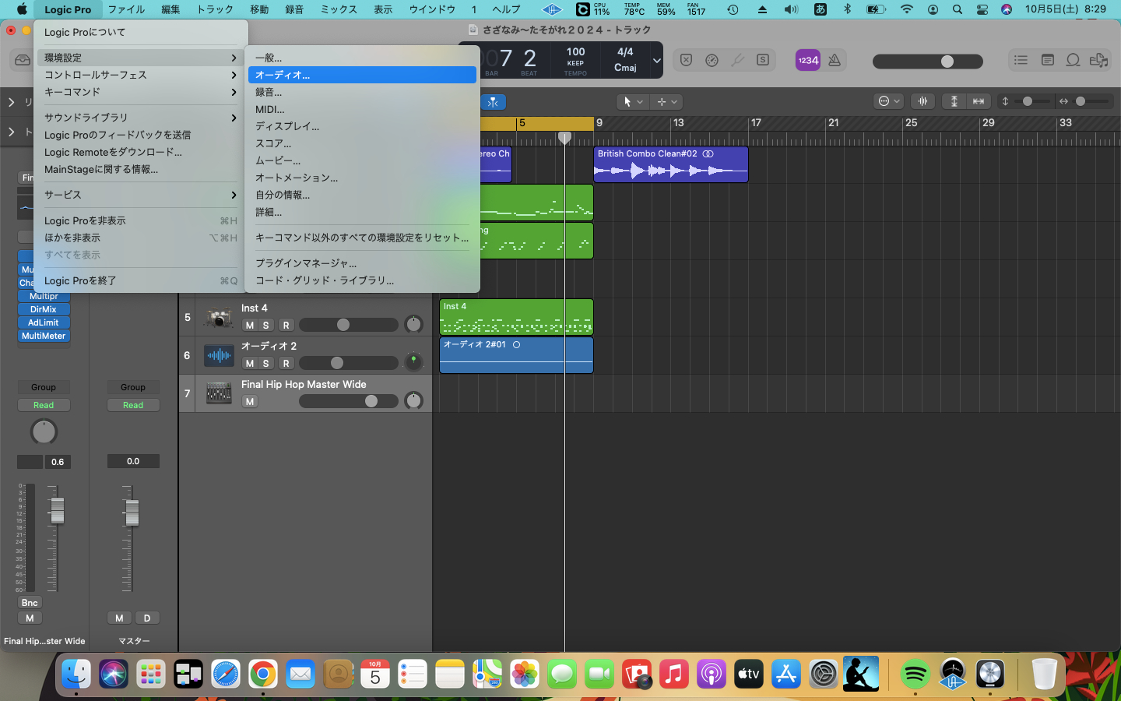Screen dimensions: 1121x701
Task: Click the drum kit icon on track 5
Action: click(x=219, y=317)
